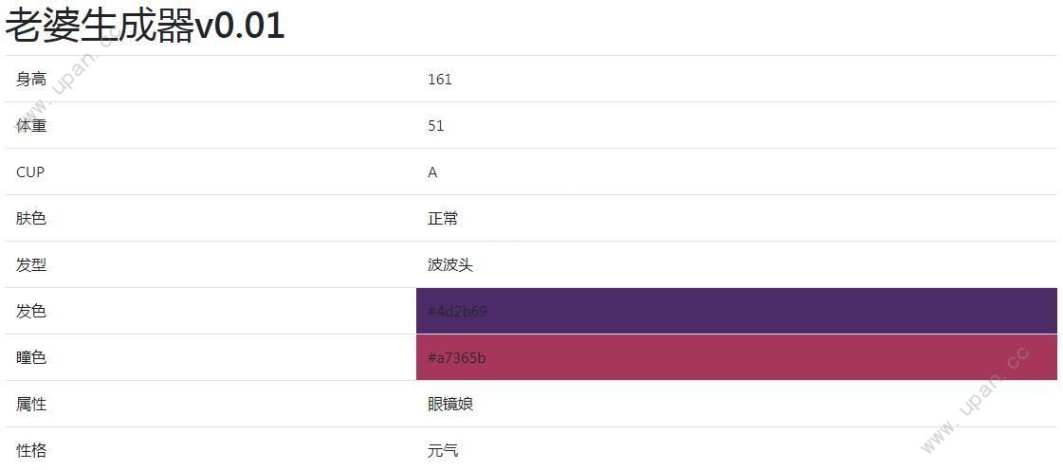Select the 性格 row label
The image size is (1063, 470).
[31, 450]
